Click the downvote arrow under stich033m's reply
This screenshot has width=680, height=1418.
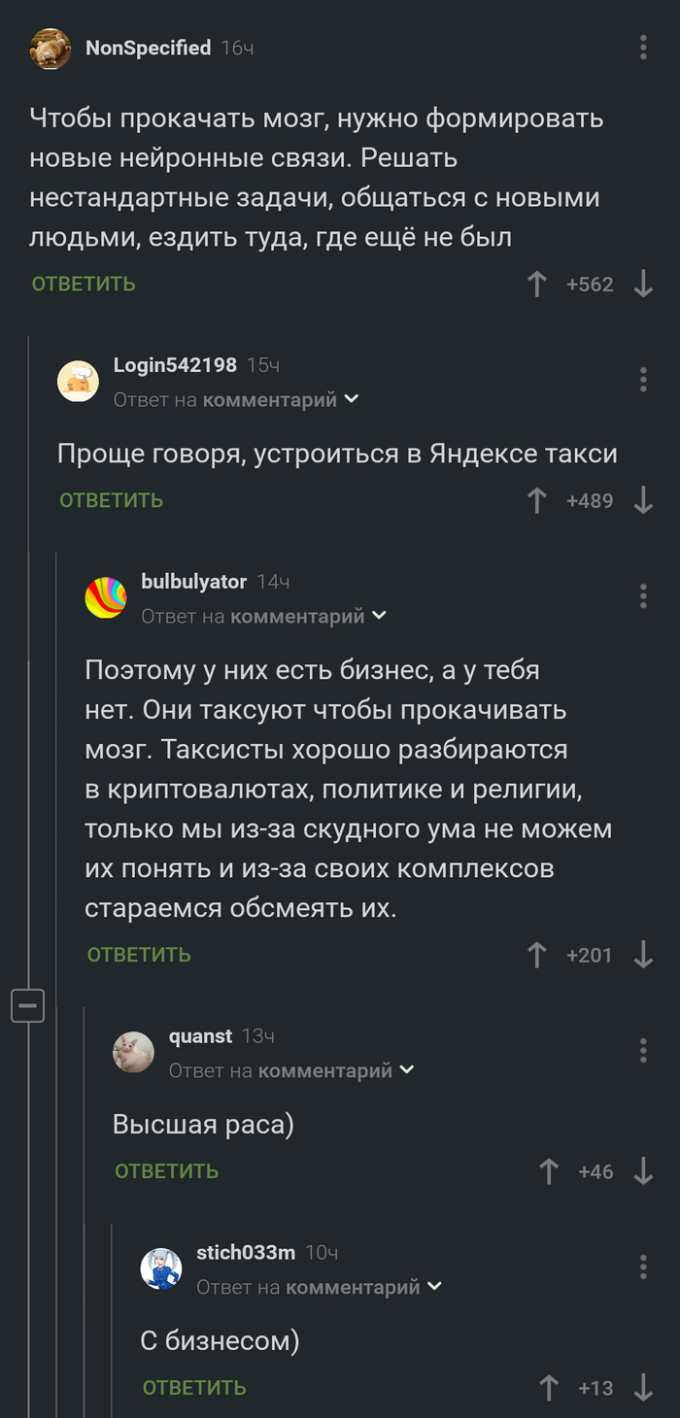643,1388
